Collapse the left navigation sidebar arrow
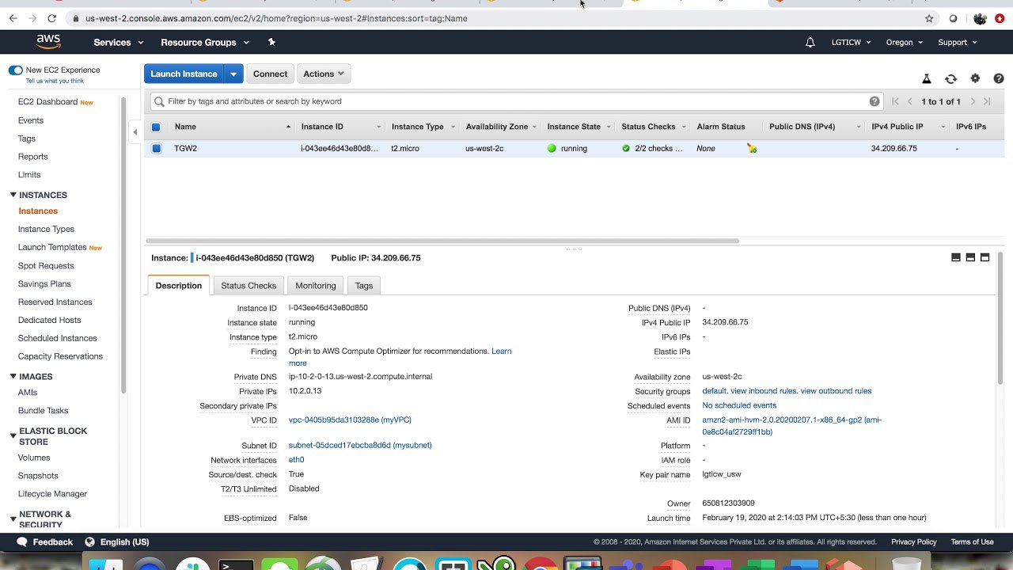1013x570 pixels. tap(135, 132)
